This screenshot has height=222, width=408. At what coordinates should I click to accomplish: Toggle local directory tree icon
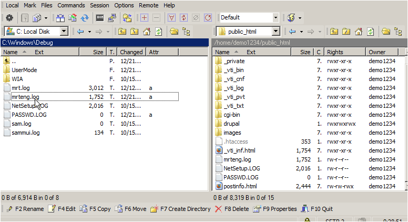[186, 32]
